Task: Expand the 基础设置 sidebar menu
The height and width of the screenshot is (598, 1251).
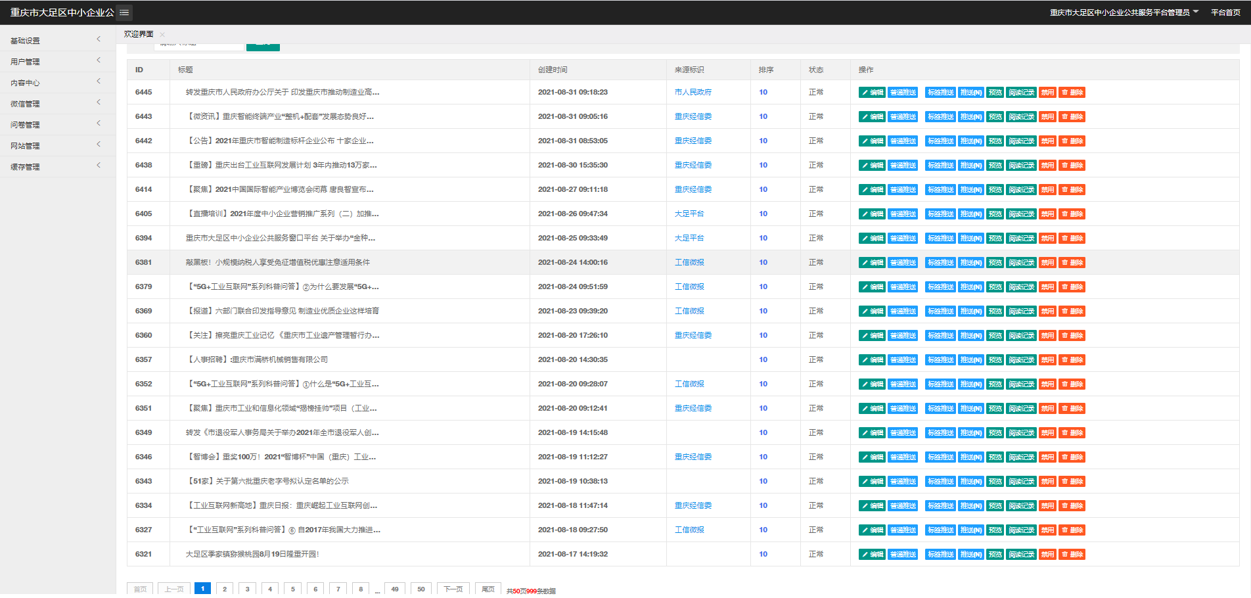Action: point(58,41)
